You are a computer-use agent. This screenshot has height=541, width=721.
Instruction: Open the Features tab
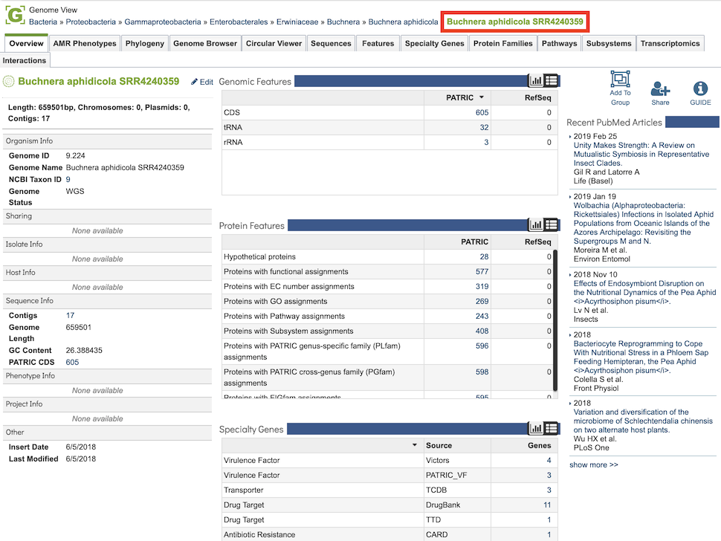click(x=378, y=43)
